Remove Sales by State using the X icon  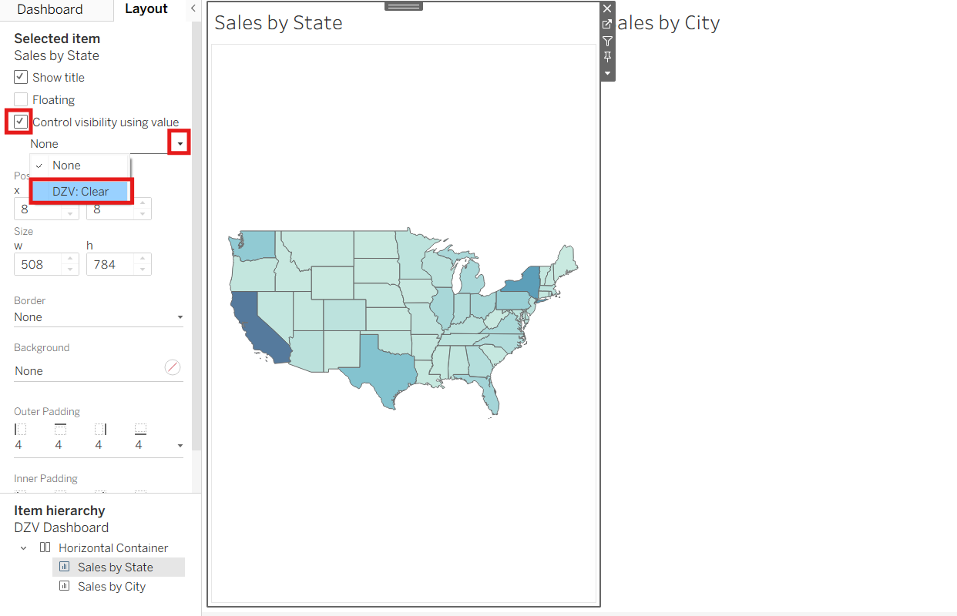[607, 8]
